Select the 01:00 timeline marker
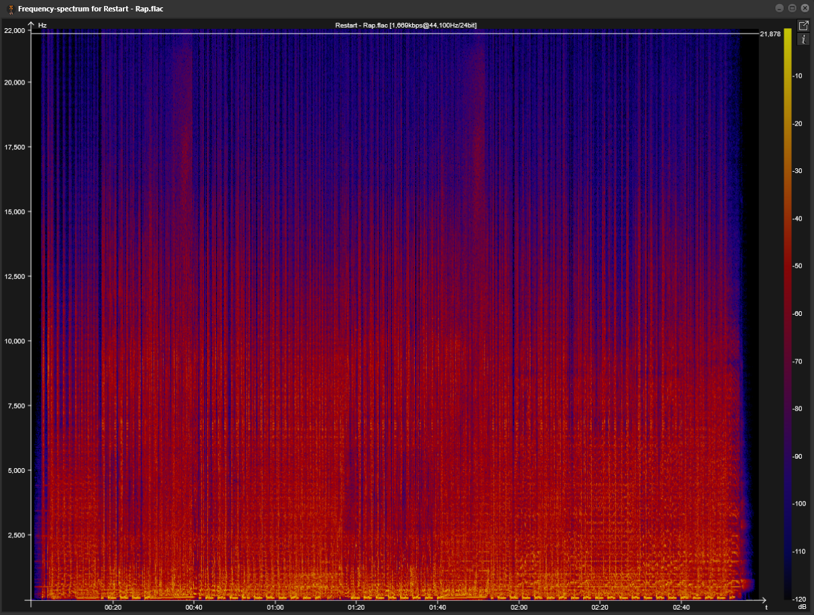Viewport: 814px width, 615px height. [x=275, y=607]
